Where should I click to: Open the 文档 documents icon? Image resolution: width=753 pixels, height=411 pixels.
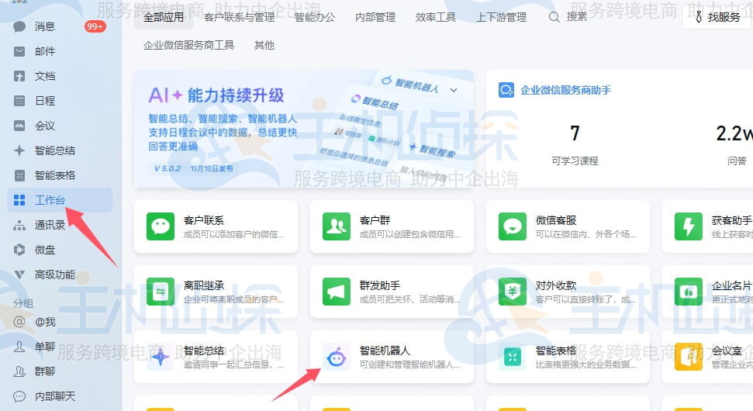coord(19,76)
